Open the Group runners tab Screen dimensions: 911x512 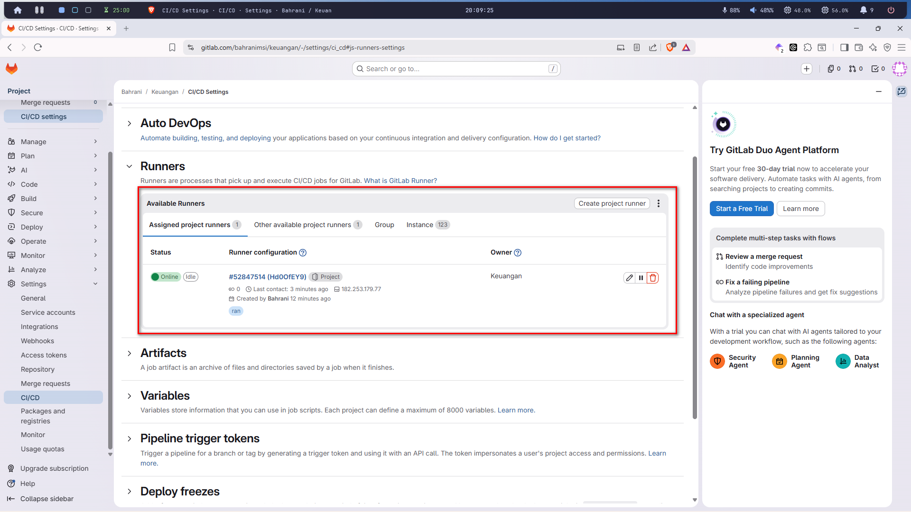click(x=384, y=225)
